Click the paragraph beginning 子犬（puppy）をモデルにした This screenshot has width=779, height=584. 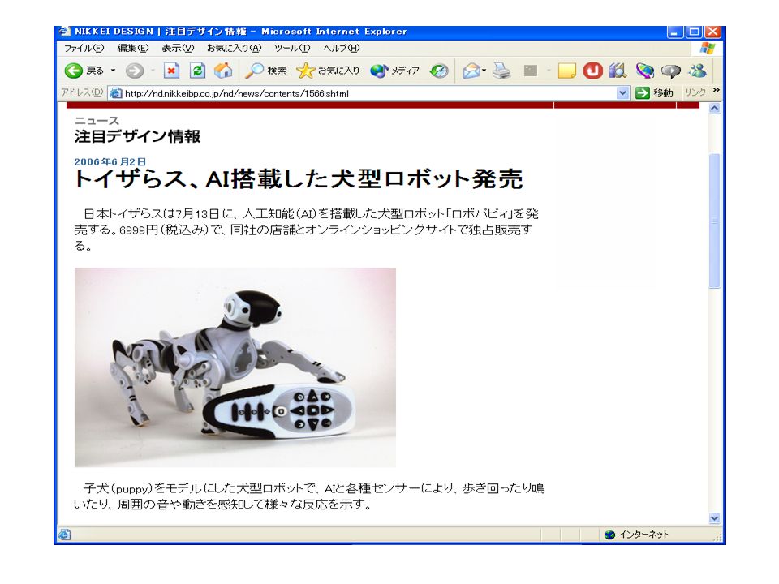309,496
